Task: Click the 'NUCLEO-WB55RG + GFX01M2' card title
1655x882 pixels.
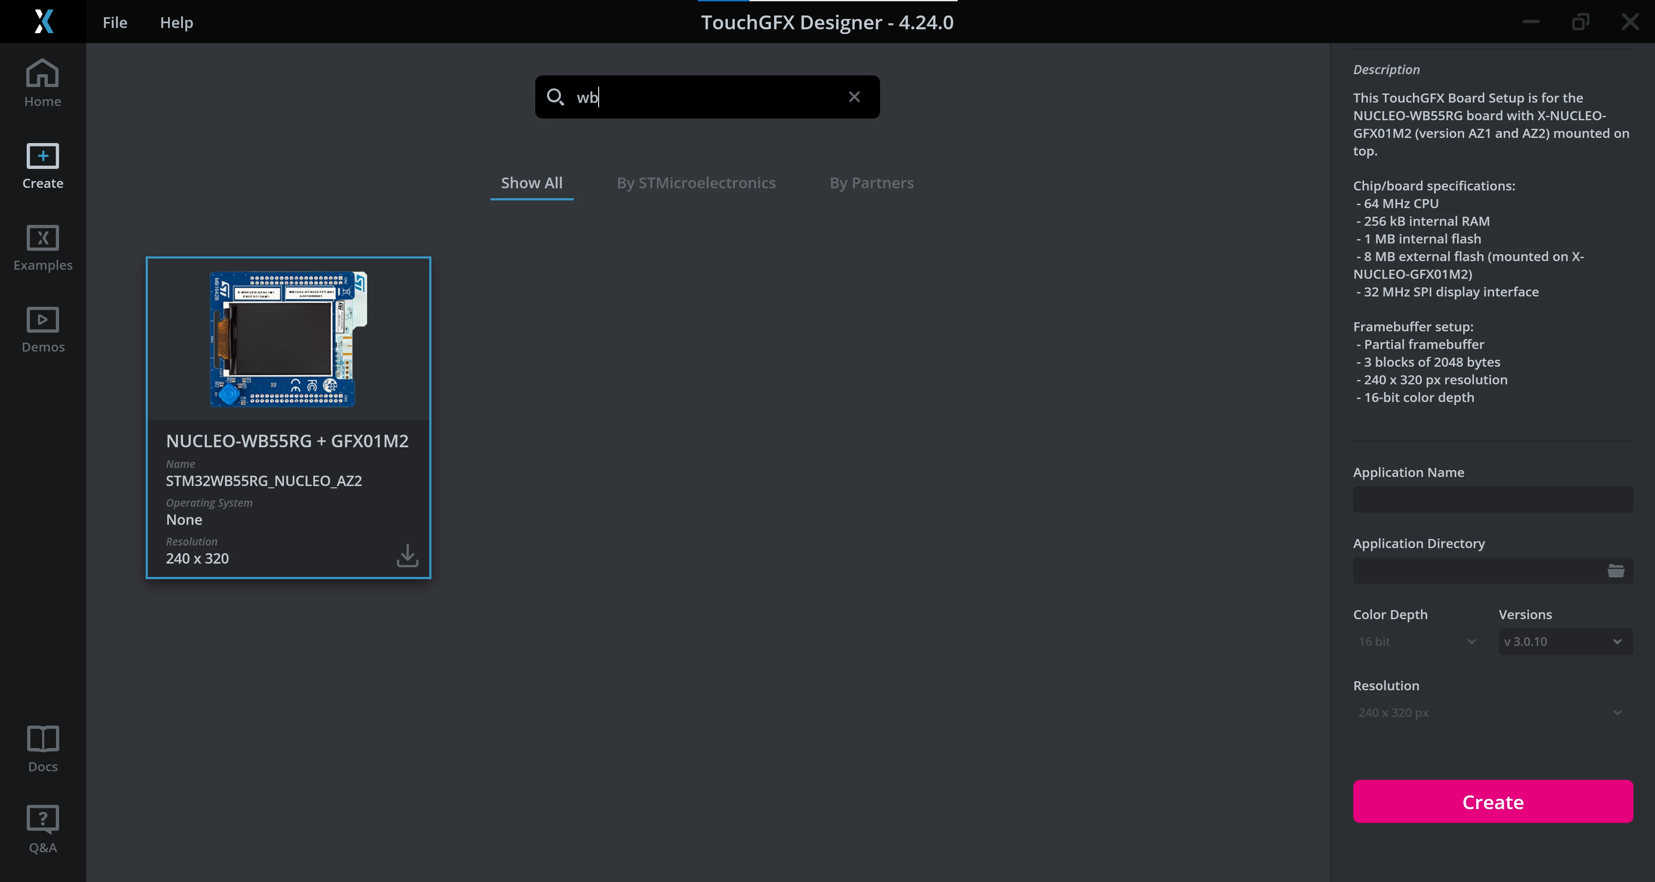Action: click(x=287, y=441)
